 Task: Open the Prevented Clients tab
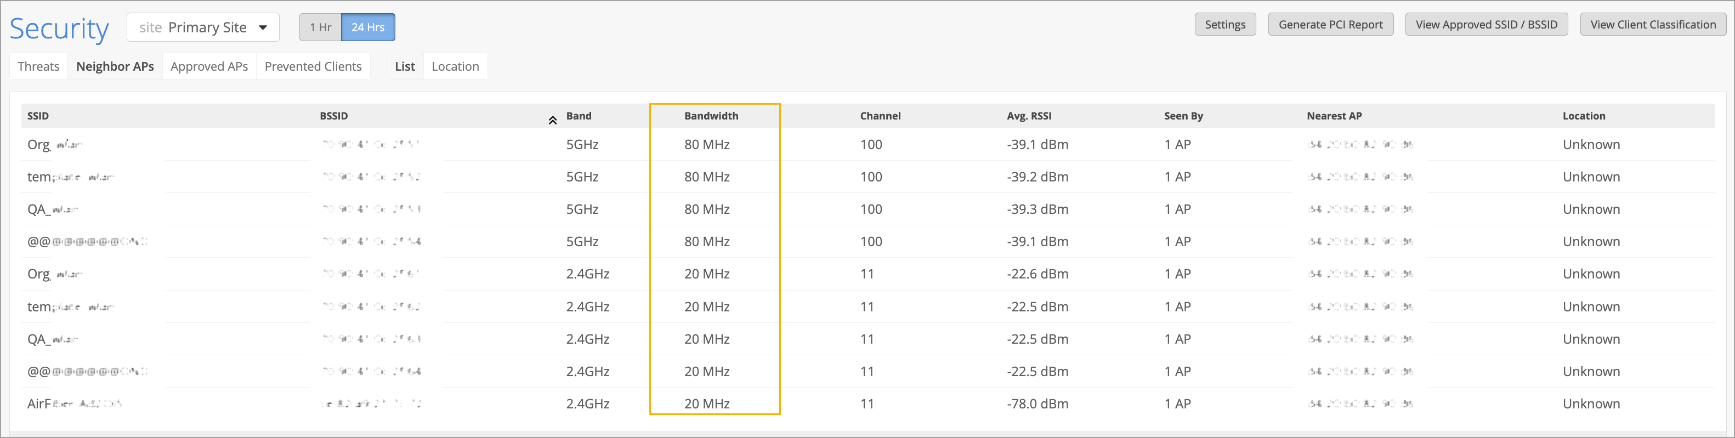click(x=313, y=67)
